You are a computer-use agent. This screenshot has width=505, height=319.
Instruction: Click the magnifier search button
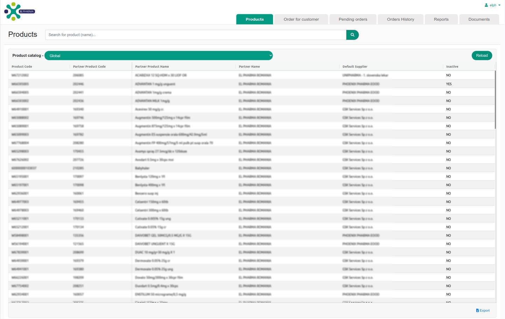tap(352, 35)
